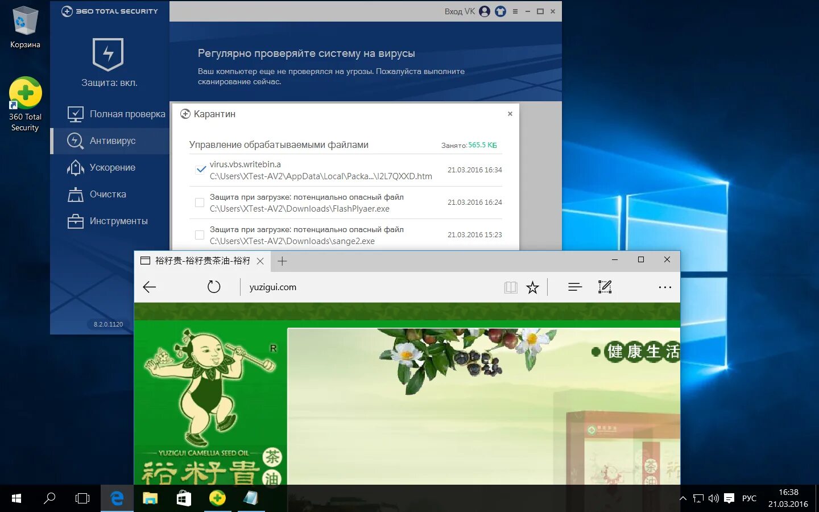This screenshot has height=512, width=819.
Task: Click the FlashPlyaer.exe file path
Action: 300,209
